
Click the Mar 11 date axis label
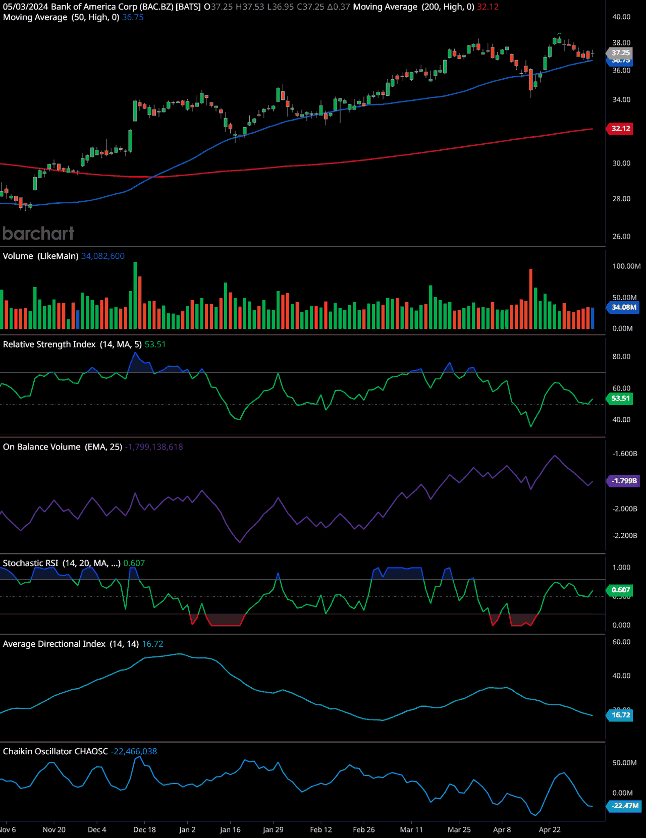click(x=411, y=830)
